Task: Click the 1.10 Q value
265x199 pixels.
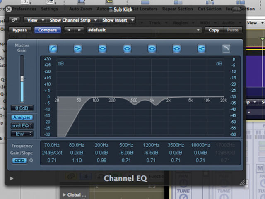Action: (77, 160)
